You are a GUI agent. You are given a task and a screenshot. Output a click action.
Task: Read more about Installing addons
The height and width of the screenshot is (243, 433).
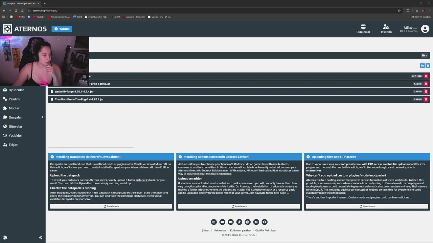pos(239,206)
